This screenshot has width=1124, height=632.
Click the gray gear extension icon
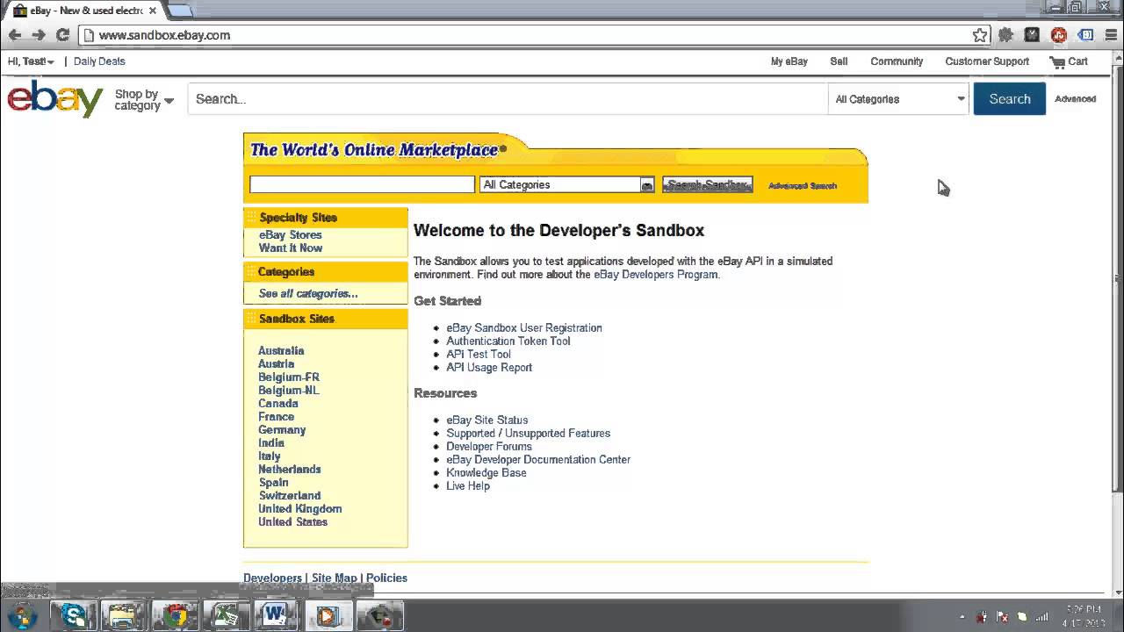pos(1006,35)
